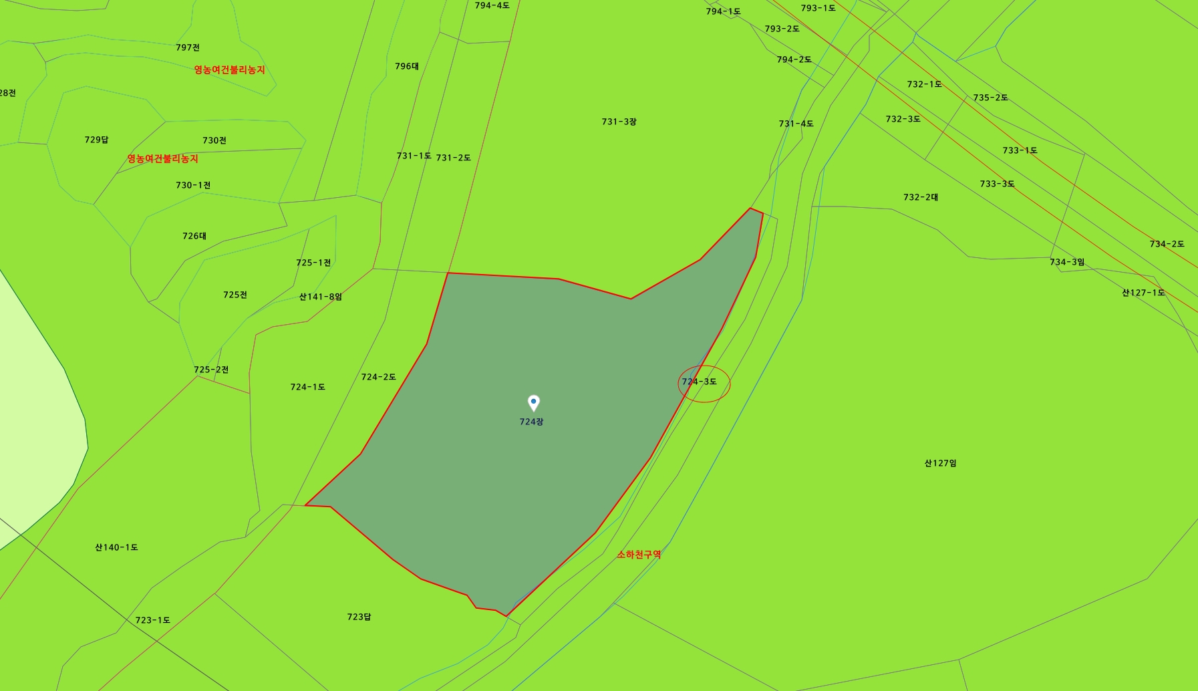Viewport: 1198px width, 691px height.
Task: Select the 725-1전 parcel label
Action: pyautogui.click(x=313, y=263)
